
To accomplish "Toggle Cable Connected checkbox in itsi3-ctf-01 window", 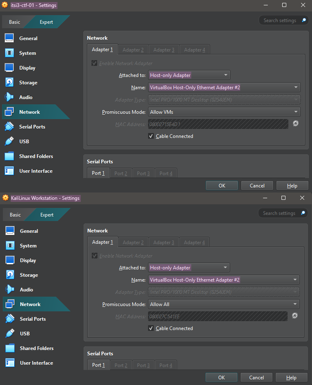I will (x=151, y=136).
